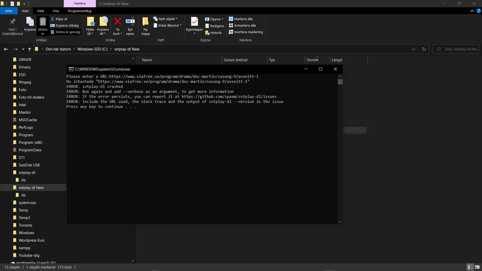Image resolution: width=482 pixels, height=271 pixels.
Task: Click Avmarkera alla
Action: click(x=242, y=25)
